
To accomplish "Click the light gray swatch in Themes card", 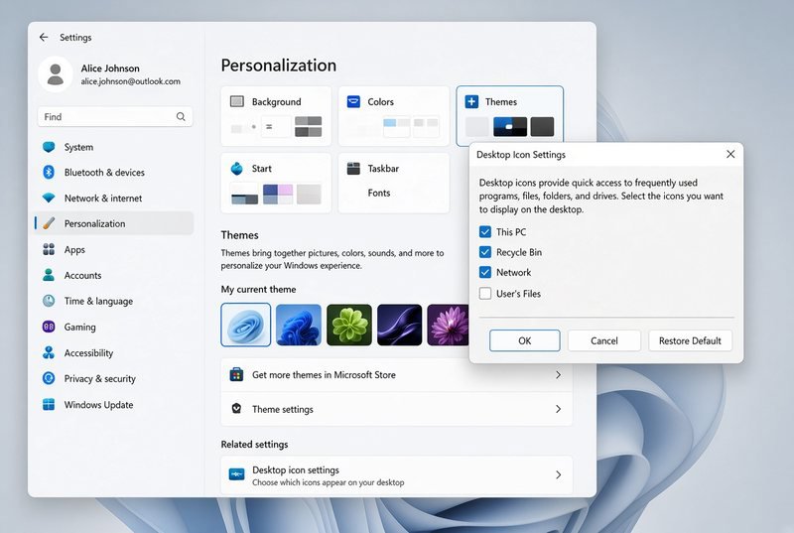I will click(x=477, y=126).
